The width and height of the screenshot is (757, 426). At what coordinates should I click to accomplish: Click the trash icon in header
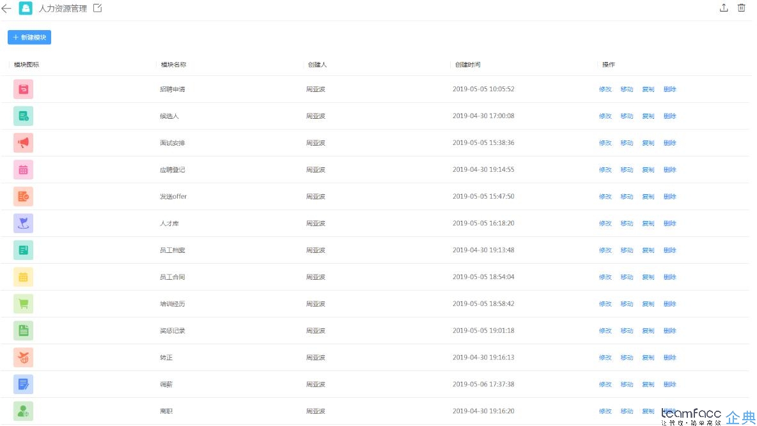coord(742,8)
